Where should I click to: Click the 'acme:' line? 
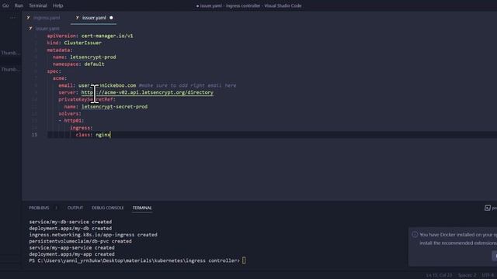pos(60,78)
